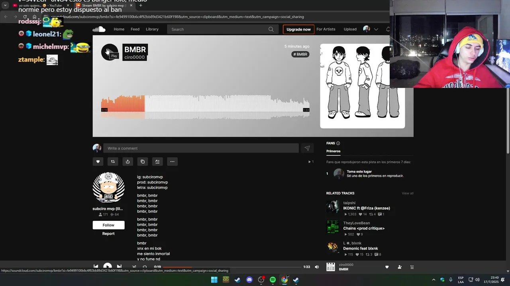Click the browser address bar URL
Image resolution: width=510 pixels, height=286 pixels.
177,17
